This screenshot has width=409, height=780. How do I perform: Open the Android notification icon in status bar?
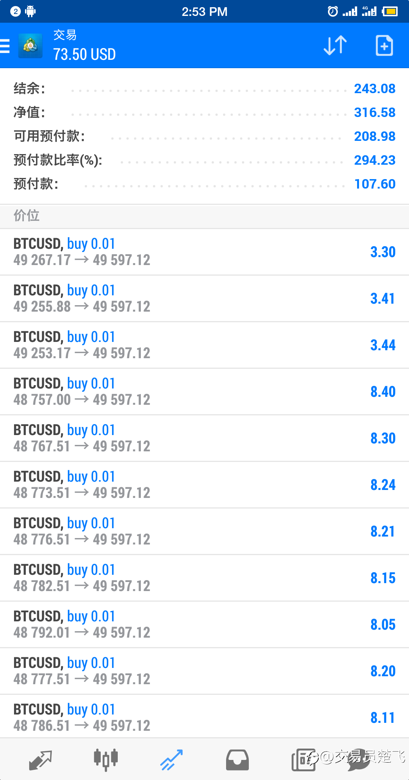pyautogui.click(x=30, y=11)
